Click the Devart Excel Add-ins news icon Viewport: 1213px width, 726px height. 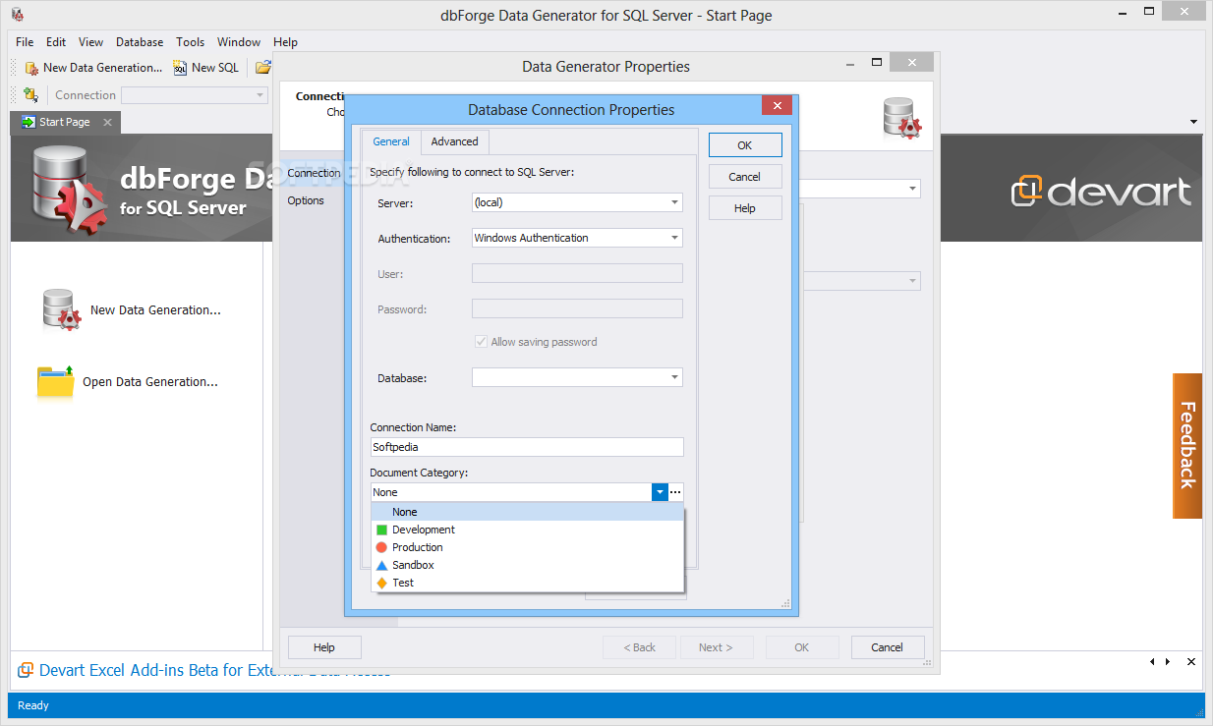pyautogui.click(x=26, y=670)
